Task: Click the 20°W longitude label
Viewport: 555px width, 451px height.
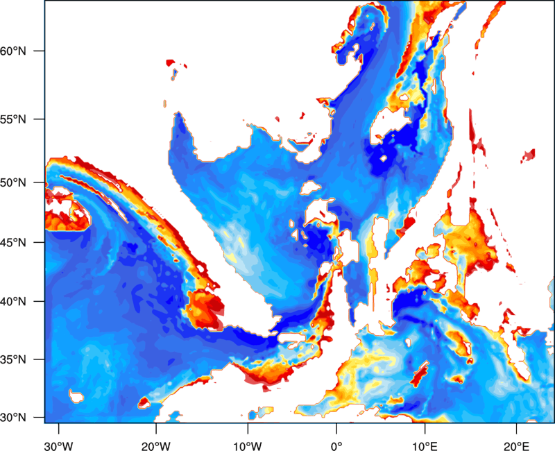Action: click(x=155, y=446)
